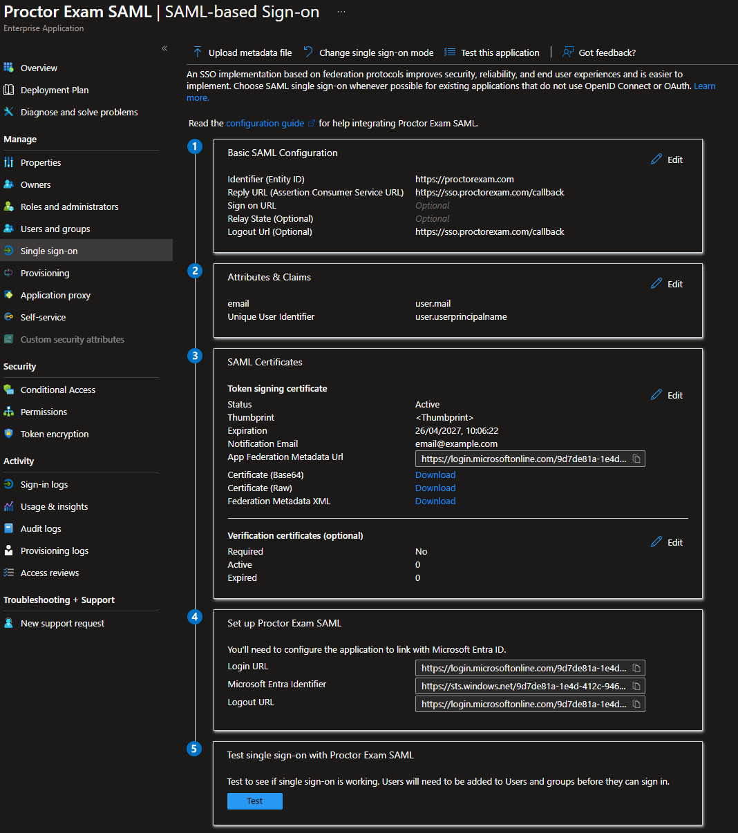Click Change single sign-on mode

pos(368,52)
